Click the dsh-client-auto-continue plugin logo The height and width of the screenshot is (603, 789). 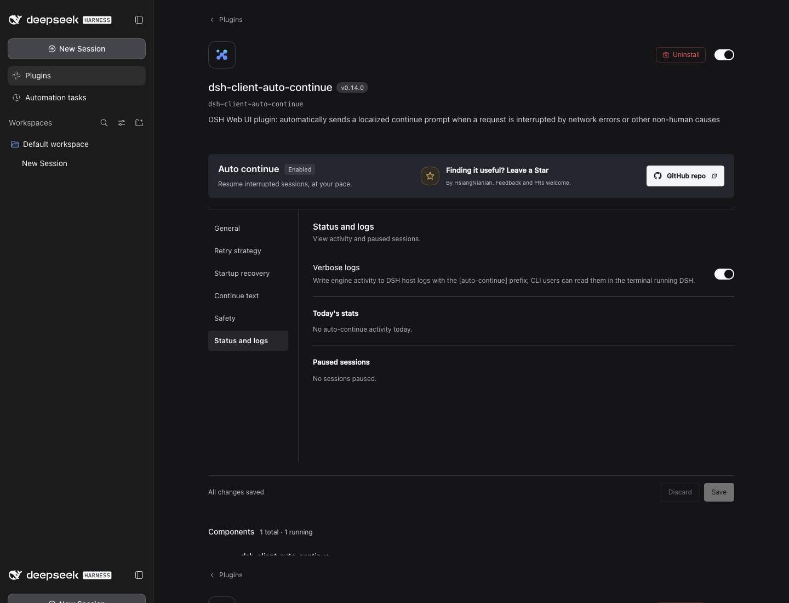(222, 55)
